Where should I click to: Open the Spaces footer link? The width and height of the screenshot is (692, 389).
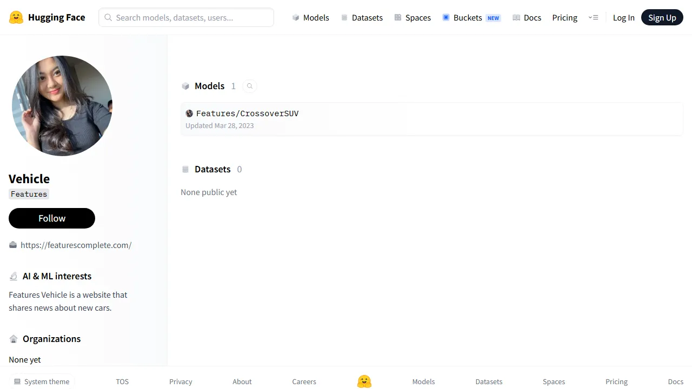coord(554,381)
